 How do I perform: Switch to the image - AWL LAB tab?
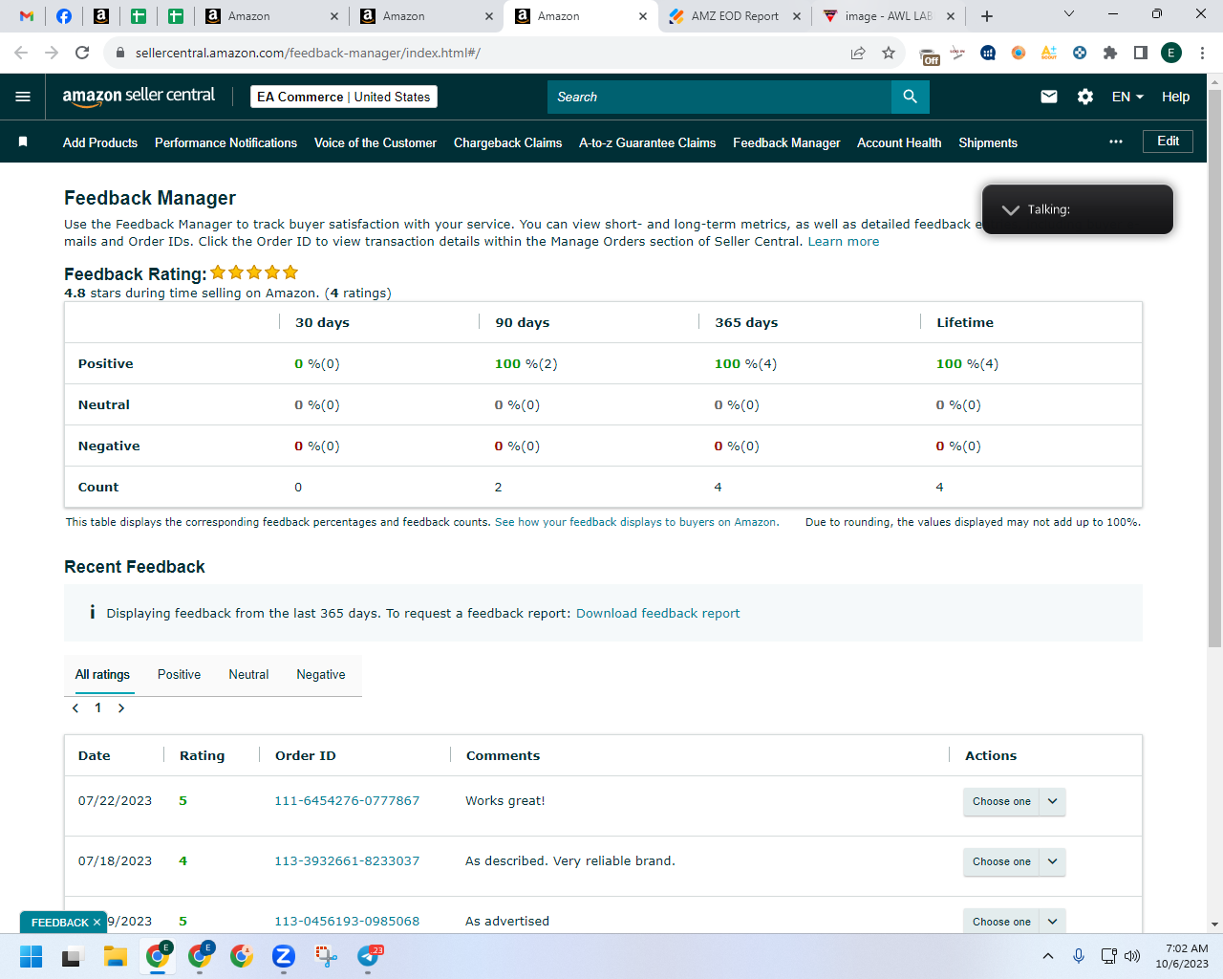coord(889,16)
